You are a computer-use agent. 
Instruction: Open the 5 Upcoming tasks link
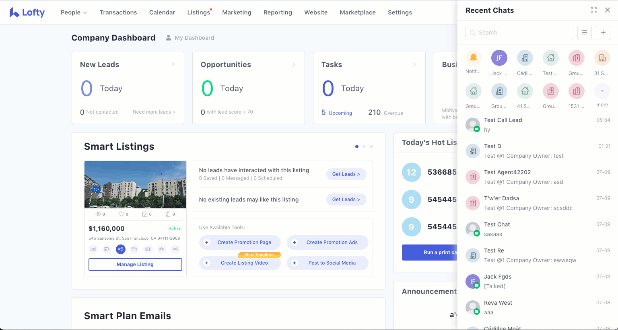point(337,113)
